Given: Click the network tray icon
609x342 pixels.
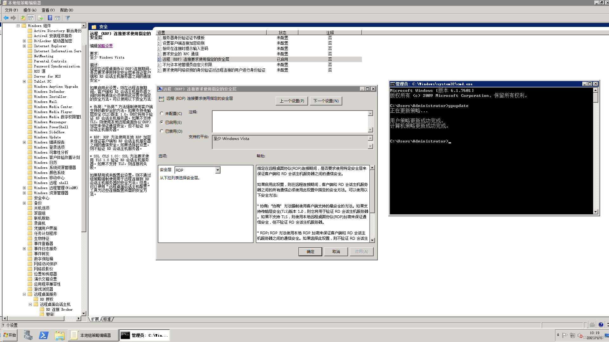Looking at the screenshot, I should [x=573, y=335].
